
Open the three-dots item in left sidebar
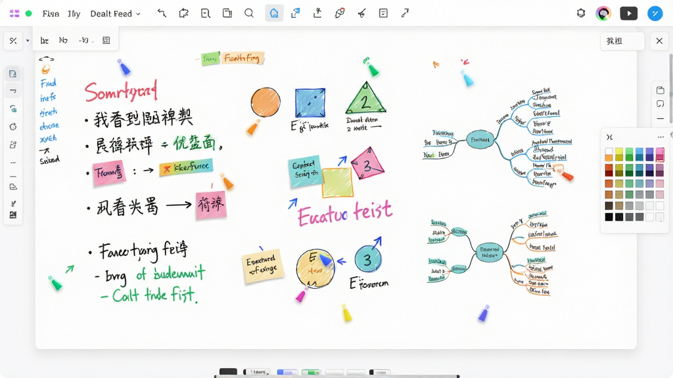pos(13,163)
